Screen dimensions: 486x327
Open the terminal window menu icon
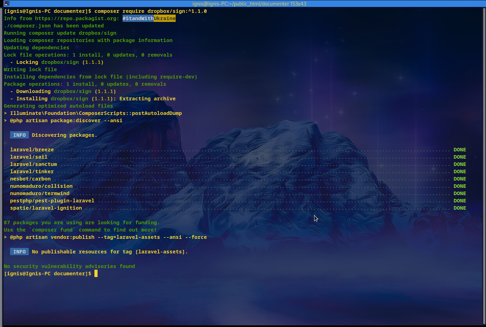pyautogui.click(x=6, y=3)
